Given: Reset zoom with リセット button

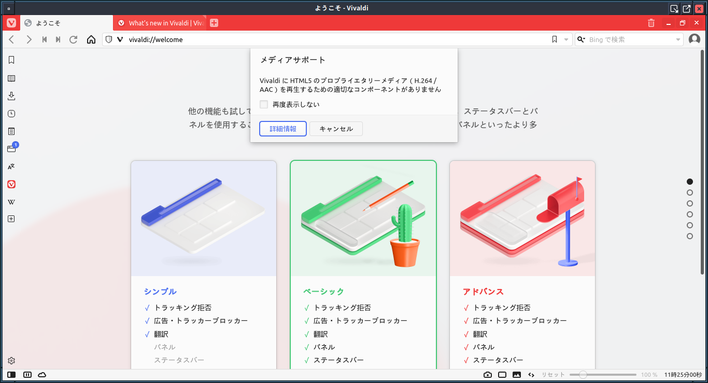Looking at the screenshot, I should click(553, 375).
